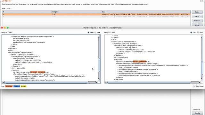205x115 pixels.
Task: Click left pane vertical scrollbar thumb
Action: point(99,65)
